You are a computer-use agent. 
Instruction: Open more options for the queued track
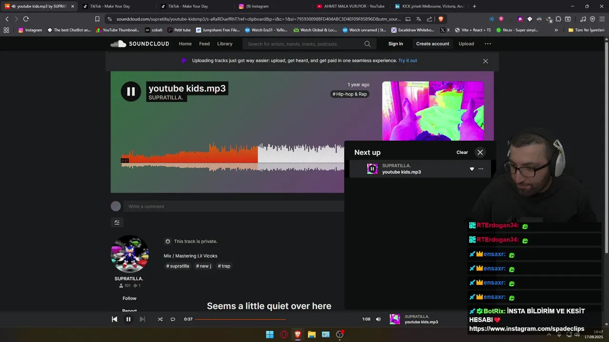tap(481, 169)
